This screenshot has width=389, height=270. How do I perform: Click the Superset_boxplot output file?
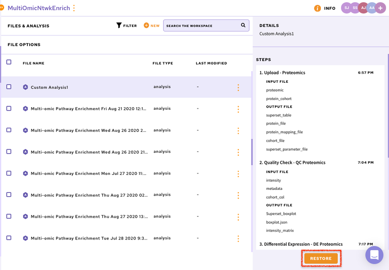point(281,214)
